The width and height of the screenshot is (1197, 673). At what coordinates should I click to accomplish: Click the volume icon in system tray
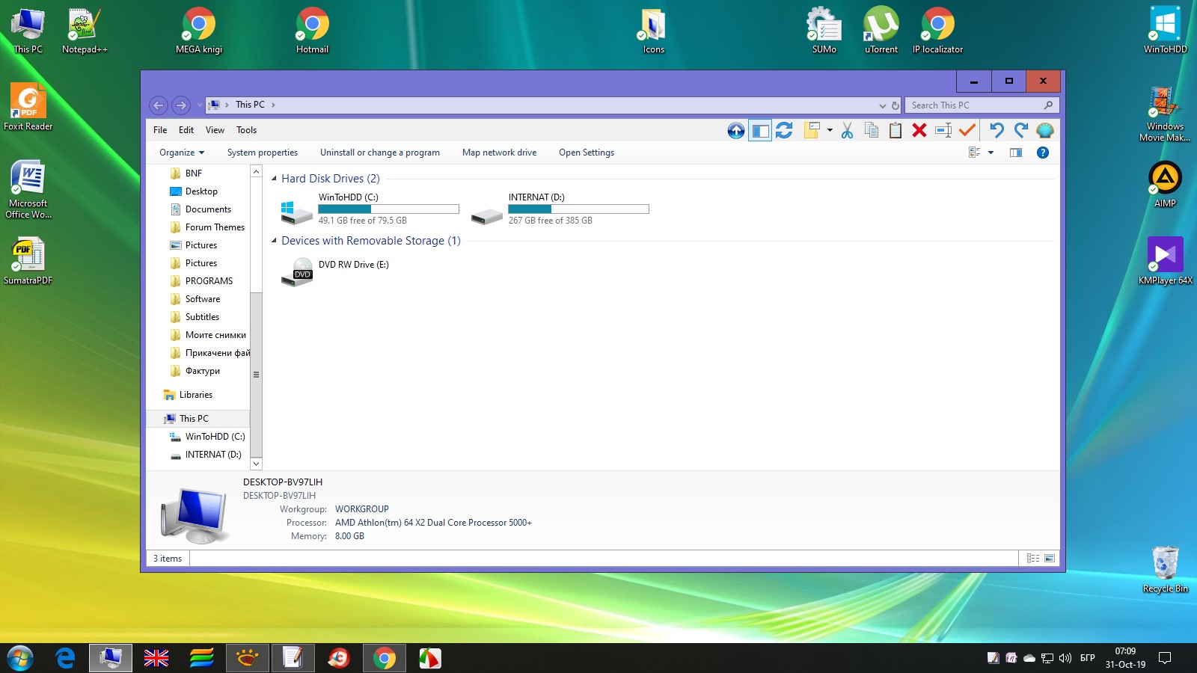coord(1065,658)
